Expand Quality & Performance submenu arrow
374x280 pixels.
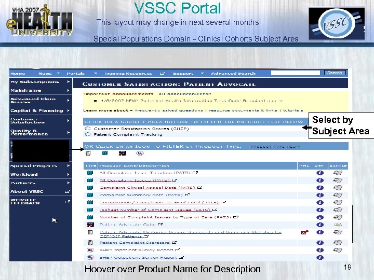click(x=69, y=132)
